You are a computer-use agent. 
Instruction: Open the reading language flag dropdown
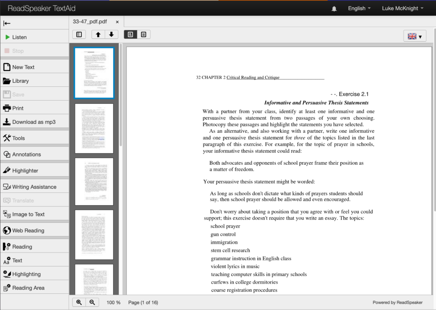click(414, 36)
